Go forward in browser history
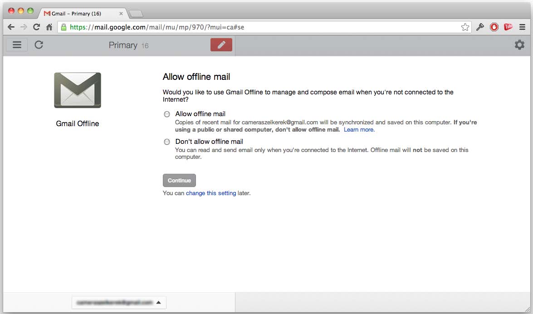 (x=24, y=27)
